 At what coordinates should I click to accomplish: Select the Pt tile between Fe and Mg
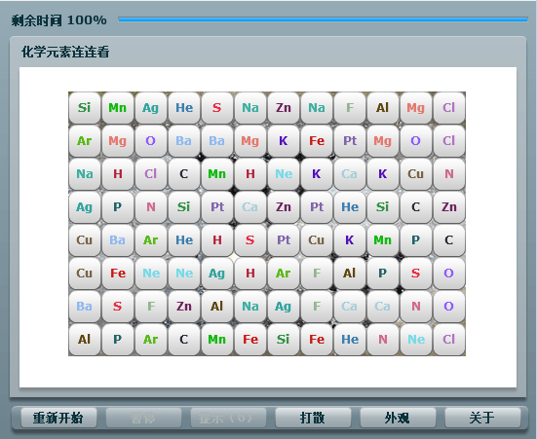pos(350,140)
